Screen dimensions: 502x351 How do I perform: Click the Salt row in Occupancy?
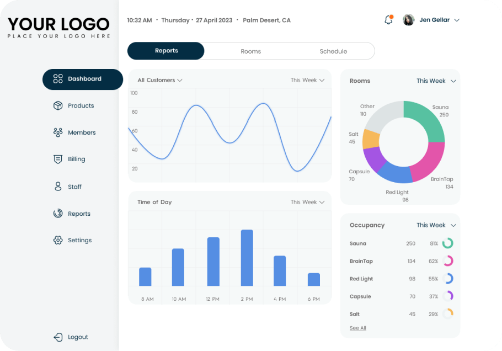tap(402, 314)
